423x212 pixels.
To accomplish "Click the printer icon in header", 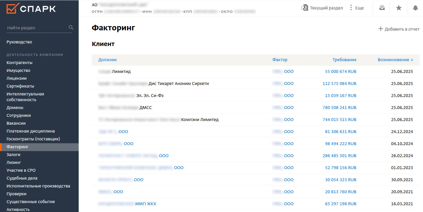I will tap(382, 8).
